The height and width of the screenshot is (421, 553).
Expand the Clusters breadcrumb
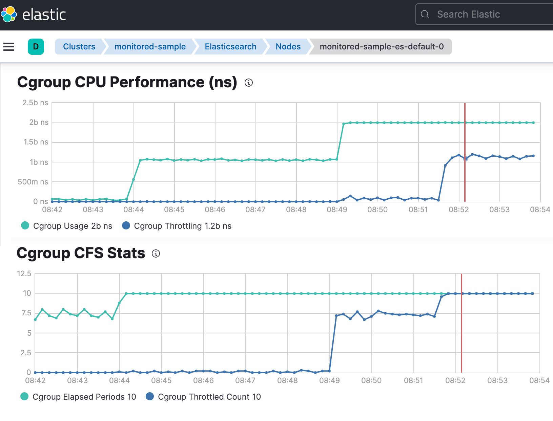[79, 47]
